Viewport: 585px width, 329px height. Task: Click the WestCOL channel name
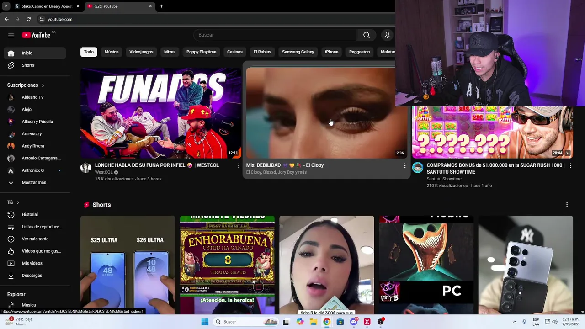coord(104,172)
